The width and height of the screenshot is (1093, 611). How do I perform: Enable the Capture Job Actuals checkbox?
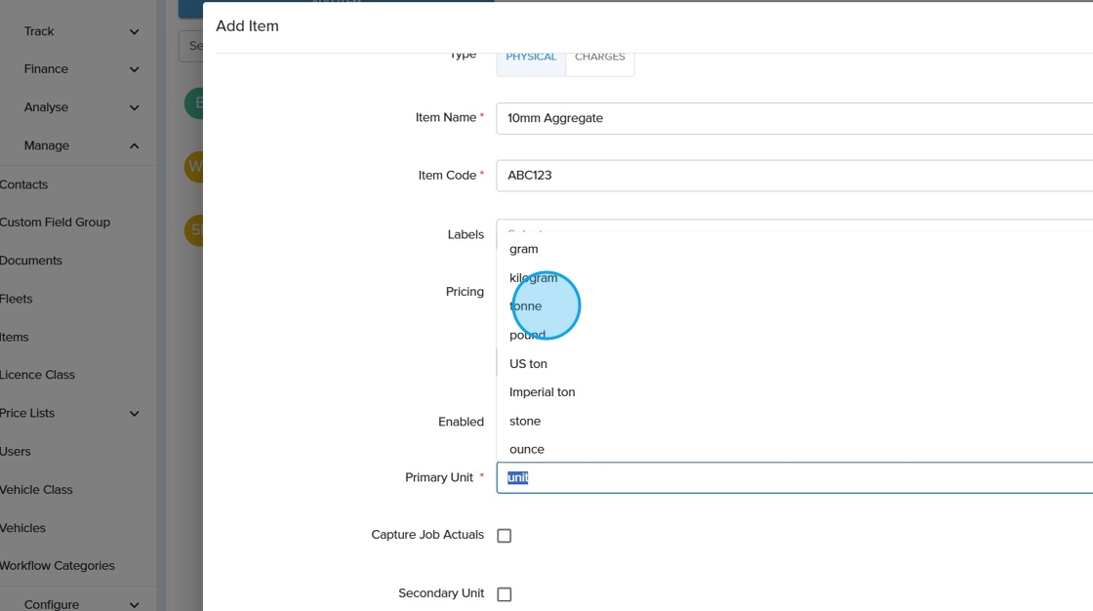505,536
